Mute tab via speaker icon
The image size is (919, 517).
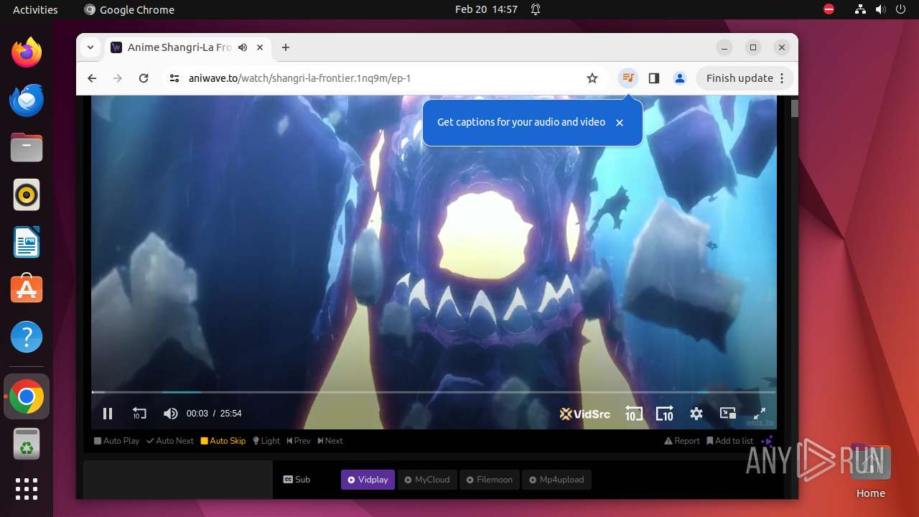click(x=243, y=47)
